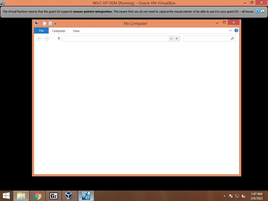This screenshot has height=201, width=268.
Task: Open 7-Zip from the taskbar
Action: click(53, 196)
